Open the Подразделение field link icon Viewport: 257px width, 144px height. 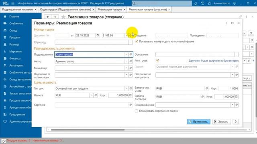(x=131, y=54)
